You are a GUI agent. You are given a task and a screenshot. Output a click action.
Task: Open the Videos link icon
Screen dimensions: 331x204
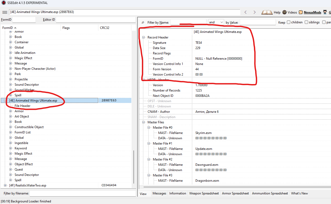284,12
